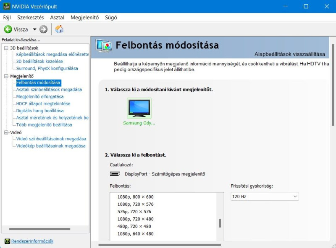Image resolution: width=336 pixels, height=248 pixels.
Task: Click the Felbontás módosítása header monitor icon
Action: point(104,46)
